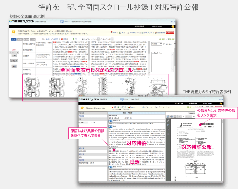
Task: Open 中国特許検索 in the abstract list black bar
Action: [139, 26]
